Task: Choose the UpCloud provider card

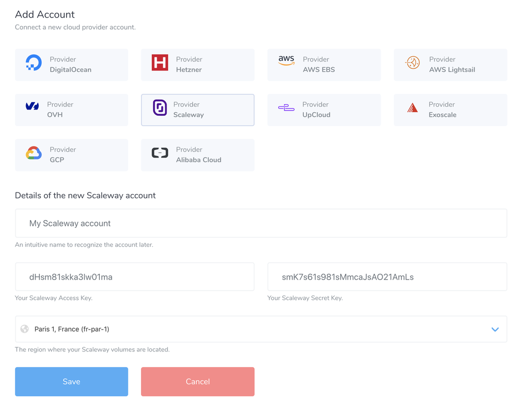Action: click(324, 110)
